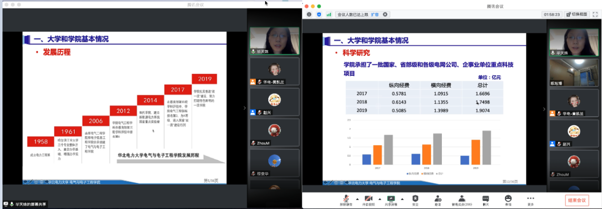Viewport: 602px width, 209px height.
Task: Dismiss the 会议人数已达上限 notice
Action: coord(385,14)
